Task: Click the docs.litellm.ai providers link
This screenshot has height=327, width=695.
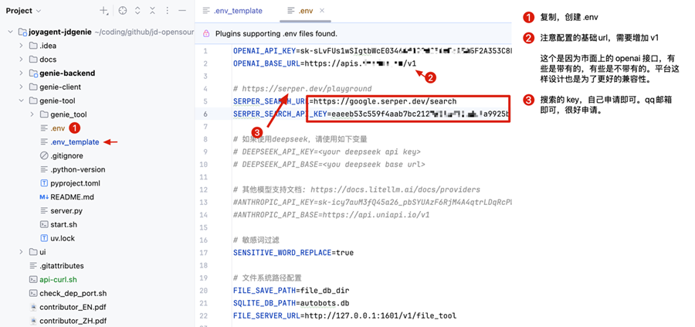Action: [395, 190]
